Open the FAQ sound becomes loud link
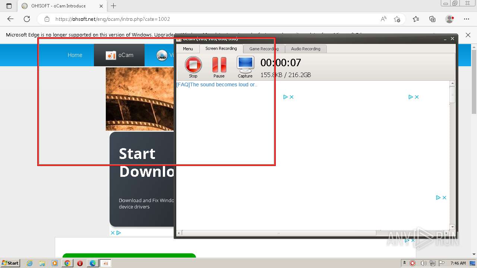 (x=217, y=84)
